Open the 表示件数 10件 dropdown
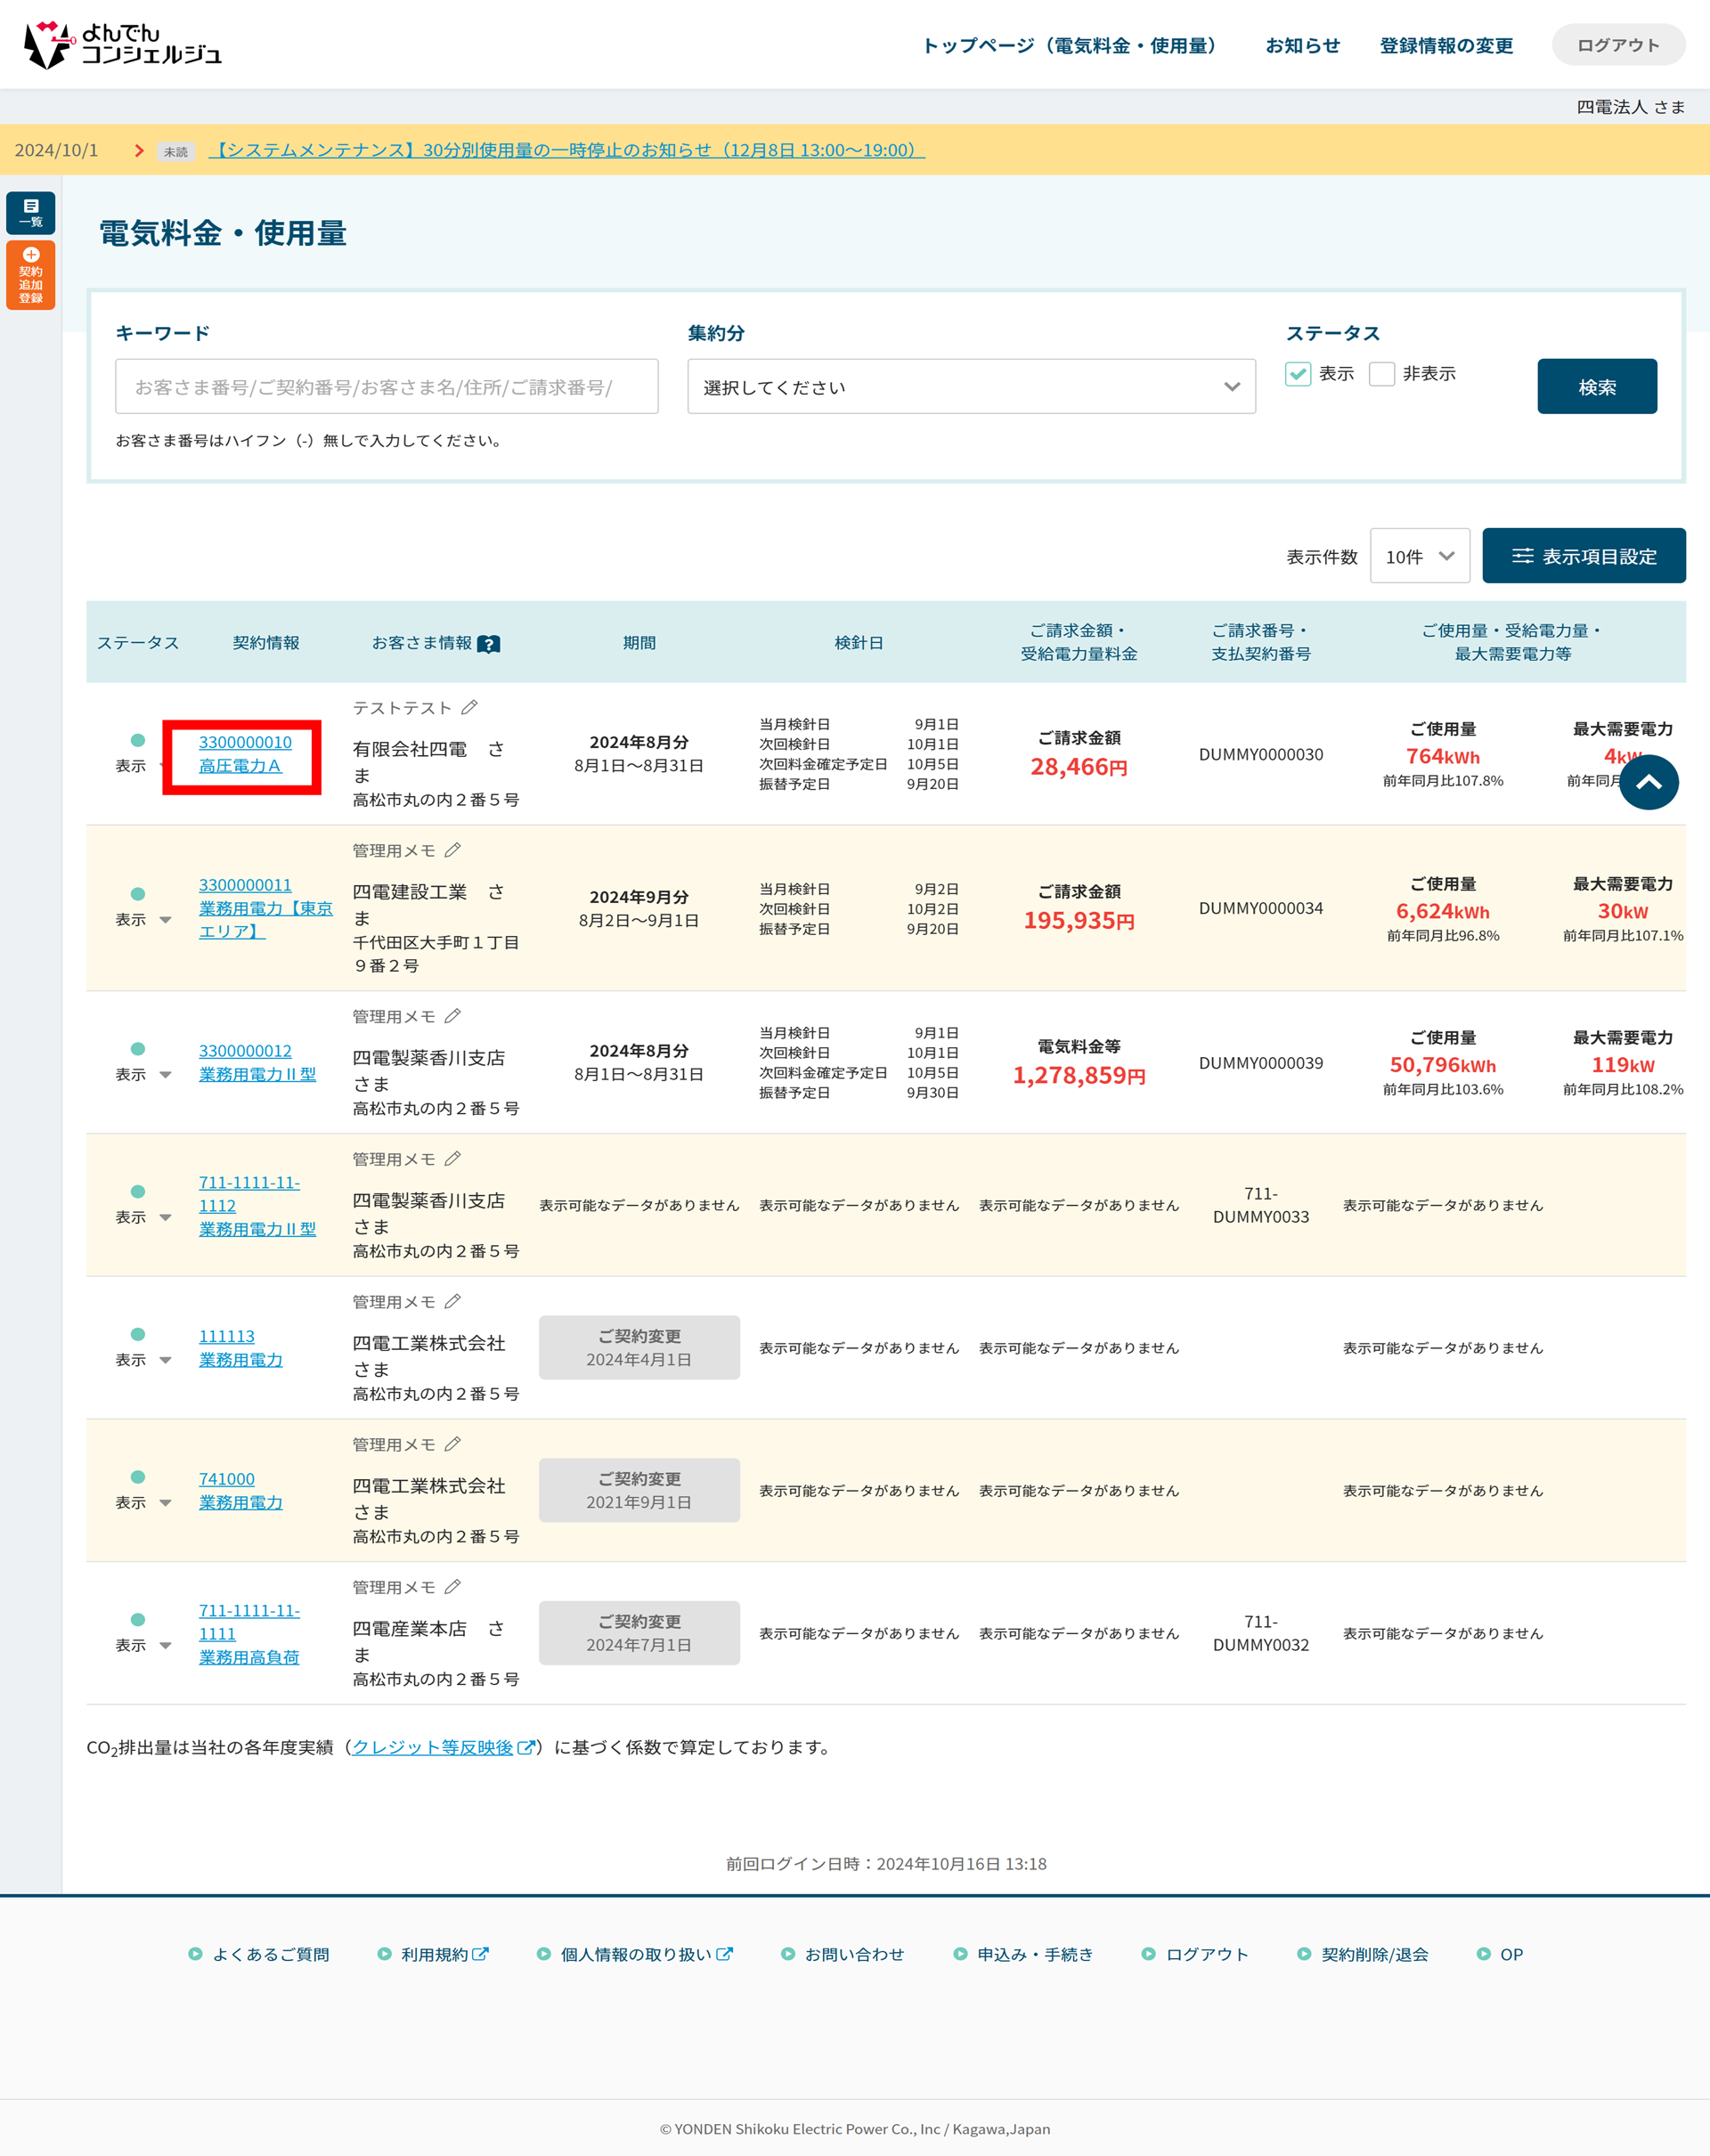The height and width of the screenshot is (2156, 1710). tap(1418, 557)
